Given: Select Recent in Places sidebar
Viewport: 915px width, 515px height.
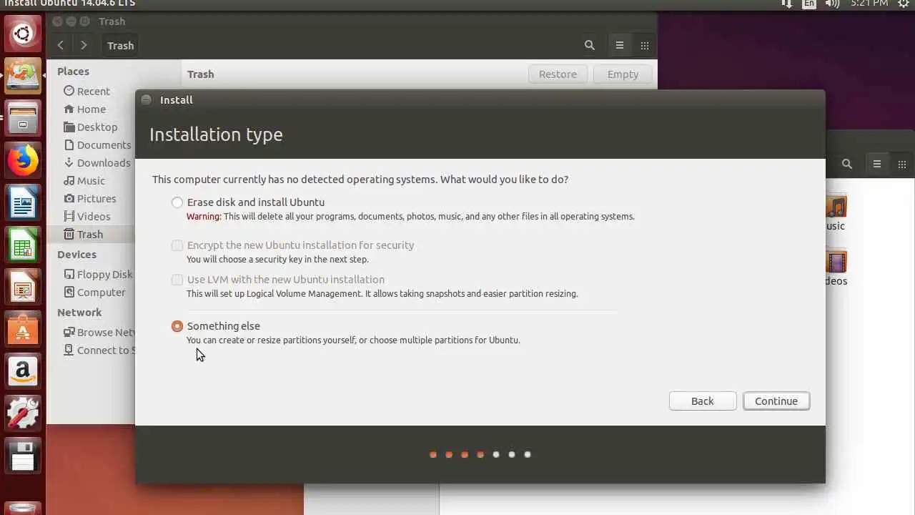Looking at the screenshot, I should coord(86,91).
